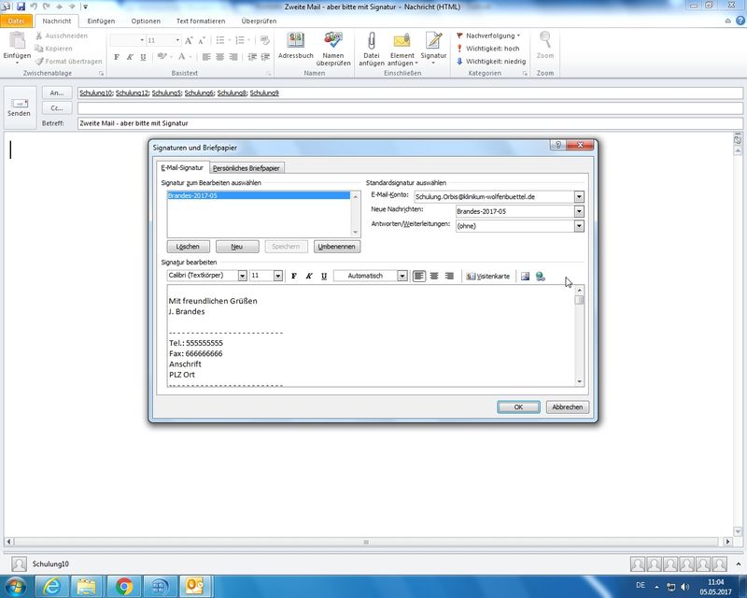Click the signature text editing area
Image resolution: width=747 pixels, height=598 pixels.
coord(371,336)
